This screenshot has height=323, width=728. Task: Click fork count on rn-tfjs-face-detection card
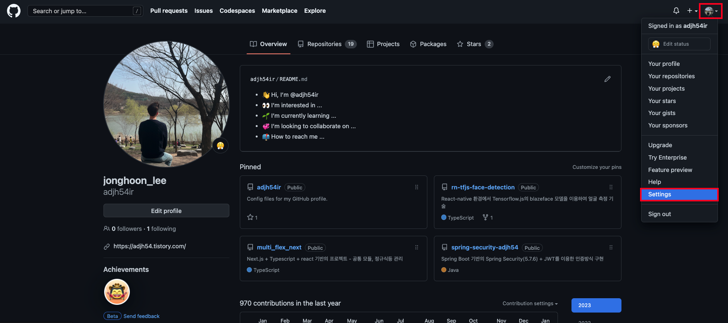pyautogui.click(x=488, y=217)
